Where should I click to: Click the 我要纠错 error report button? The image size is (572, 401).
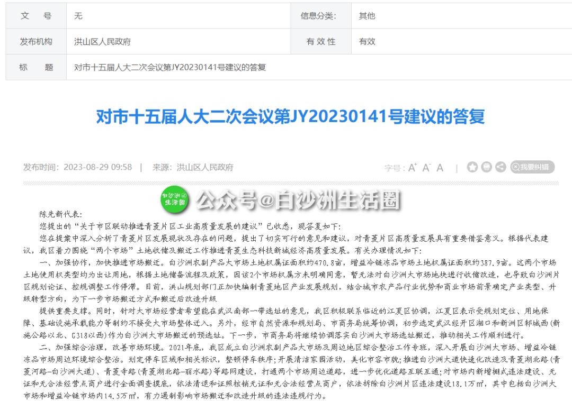click(532, 167)
